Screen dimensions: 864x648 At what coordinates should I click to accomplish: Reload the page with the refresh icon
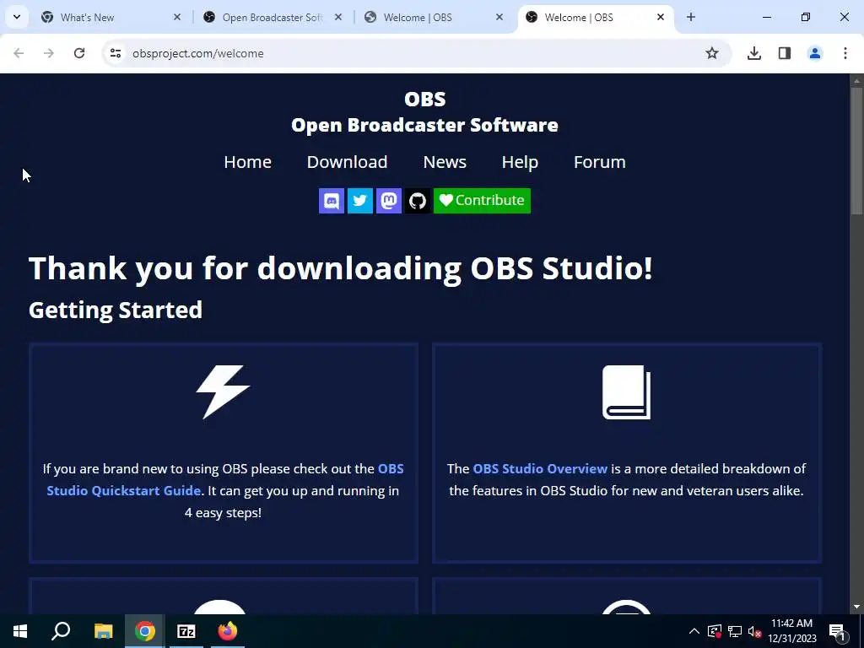click(x=79, y=53)
